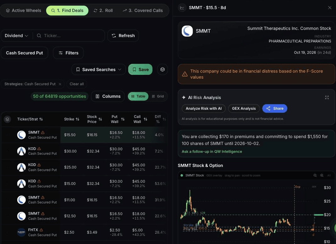Sort by Strike column
Image resolution: width=336 pixels, height=244 pixels.
click(72, 119)
